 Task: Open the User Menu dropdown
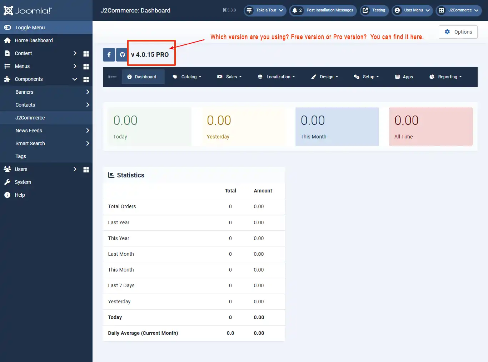tap(412, 10)
